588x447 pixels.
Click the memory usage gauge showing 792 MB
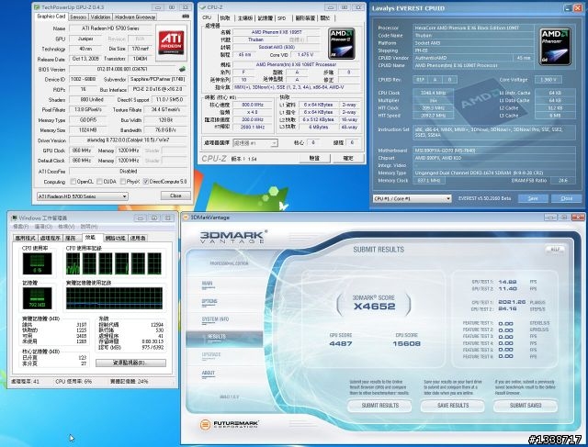click(37, 298)
